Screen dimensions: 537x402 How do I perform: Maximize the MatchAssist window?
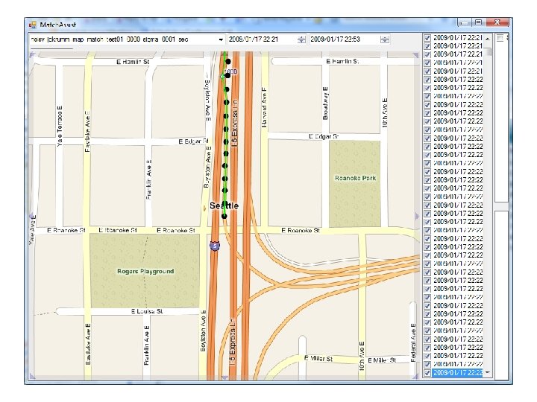(x=478, y=22)
